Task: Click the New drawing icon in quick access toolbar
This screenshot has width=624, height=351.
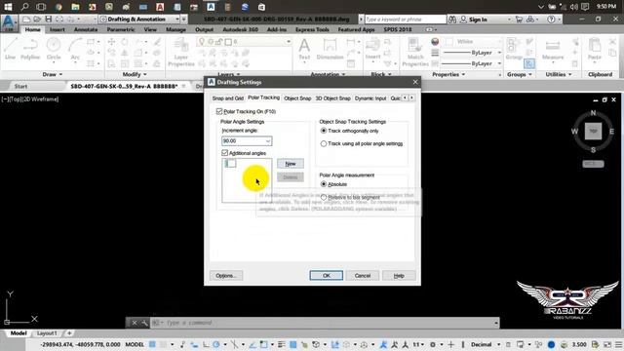Action: [26, 19]
